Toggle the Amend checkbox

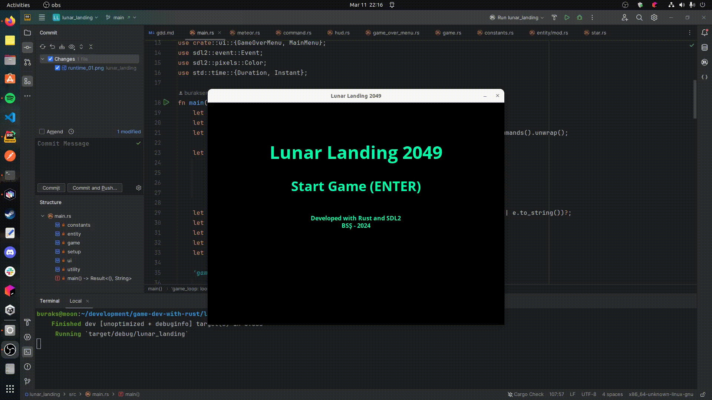click(x=42, y=131)
